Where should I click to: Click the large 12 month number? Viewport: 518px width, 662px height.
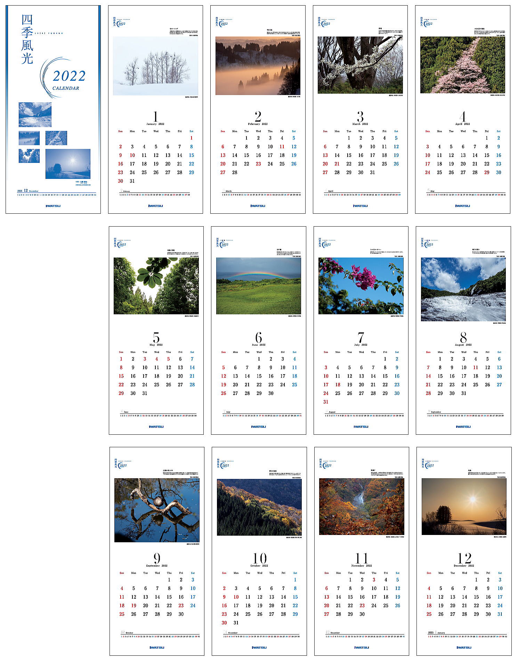pos(464,558)
